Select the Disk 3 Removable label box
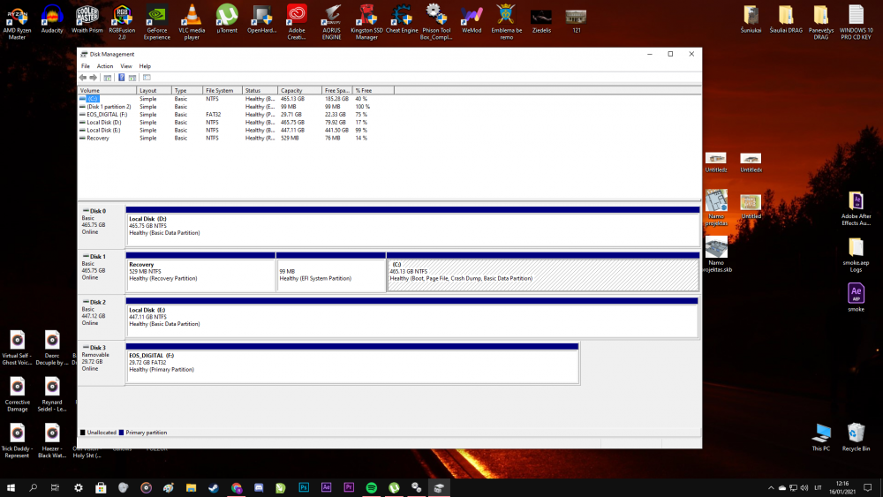883x497 pixels. 102,364
